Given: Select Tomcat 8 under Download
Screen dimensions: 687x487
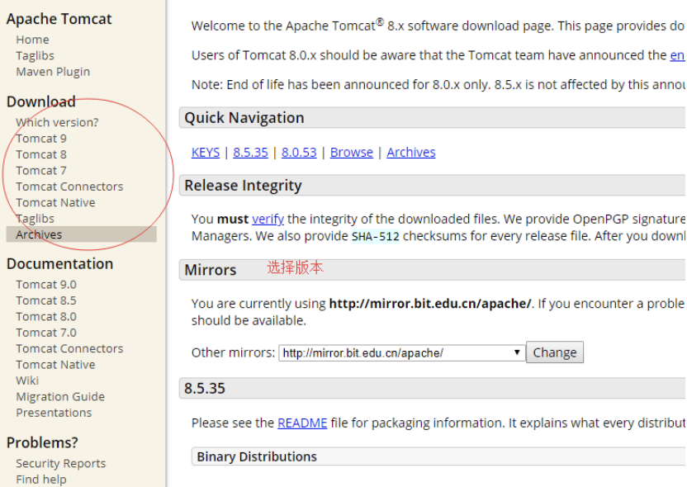Looking at the screenshot, I should (41, 154).
